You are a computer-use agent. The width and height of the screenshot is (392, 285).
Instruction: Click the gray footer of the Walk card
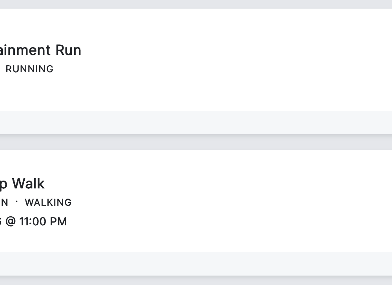click(x=196, y=264)
